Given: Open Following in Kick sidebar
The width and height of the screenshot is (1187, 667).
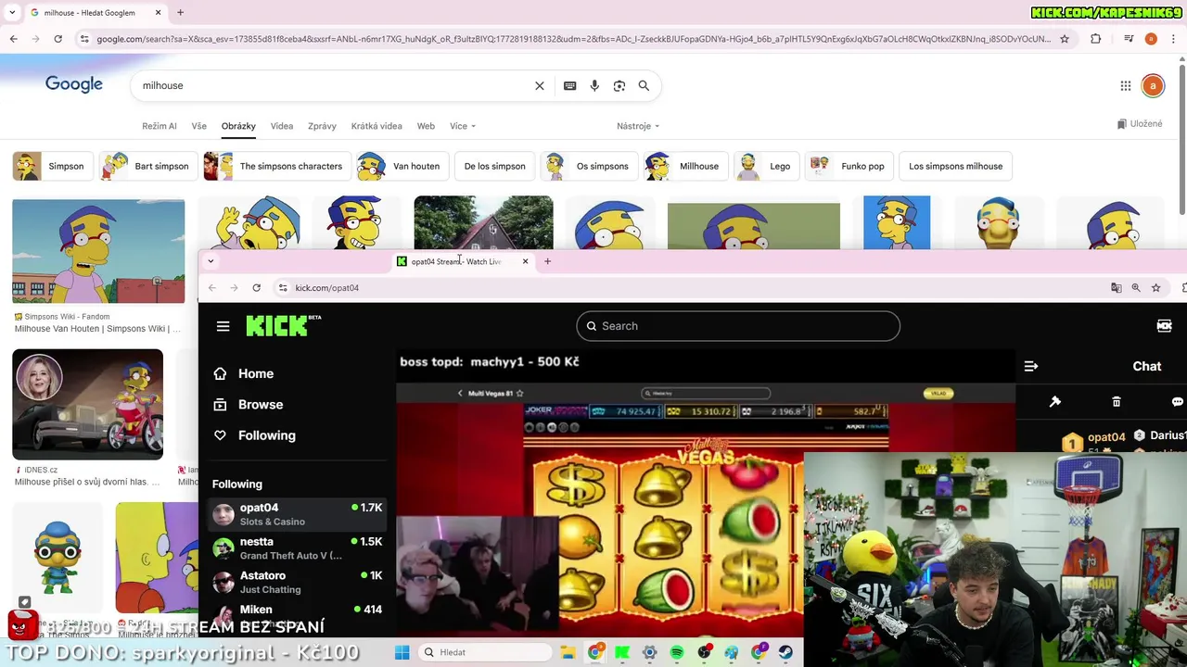Looking at the screenshot, I should tap(254, 435).
